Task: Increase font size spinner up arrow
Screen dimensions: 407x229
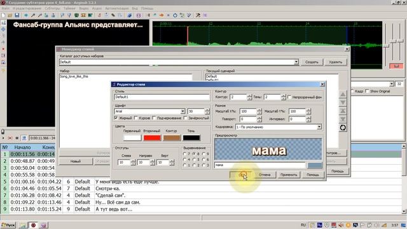Action: [207, 110]
